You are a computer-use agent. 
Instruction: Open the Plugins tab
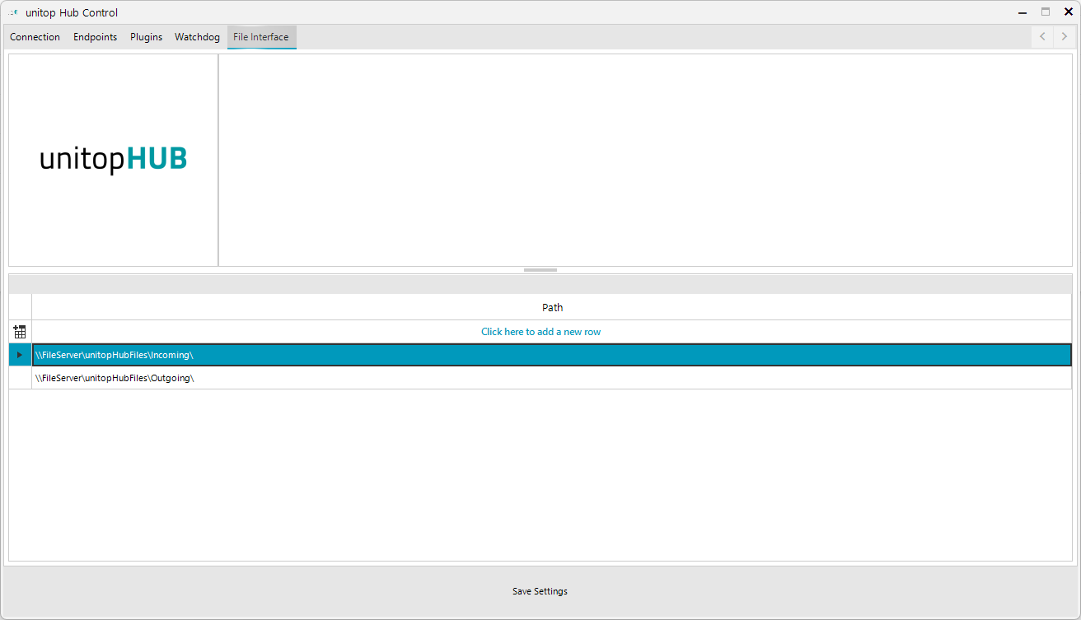pos(146,37)
